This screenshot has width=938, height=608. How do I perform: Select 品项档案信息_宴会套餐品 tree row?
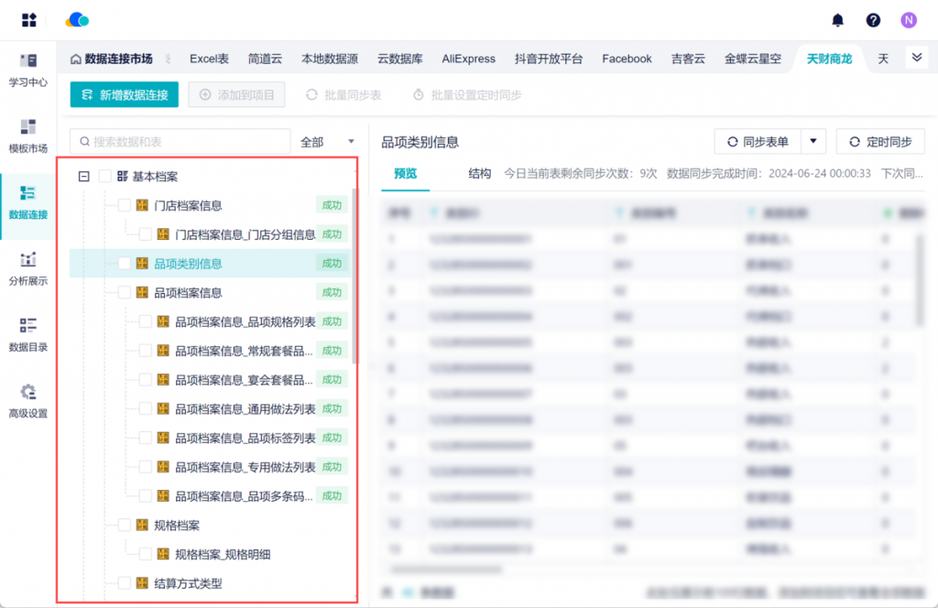(x=210, y=380)
